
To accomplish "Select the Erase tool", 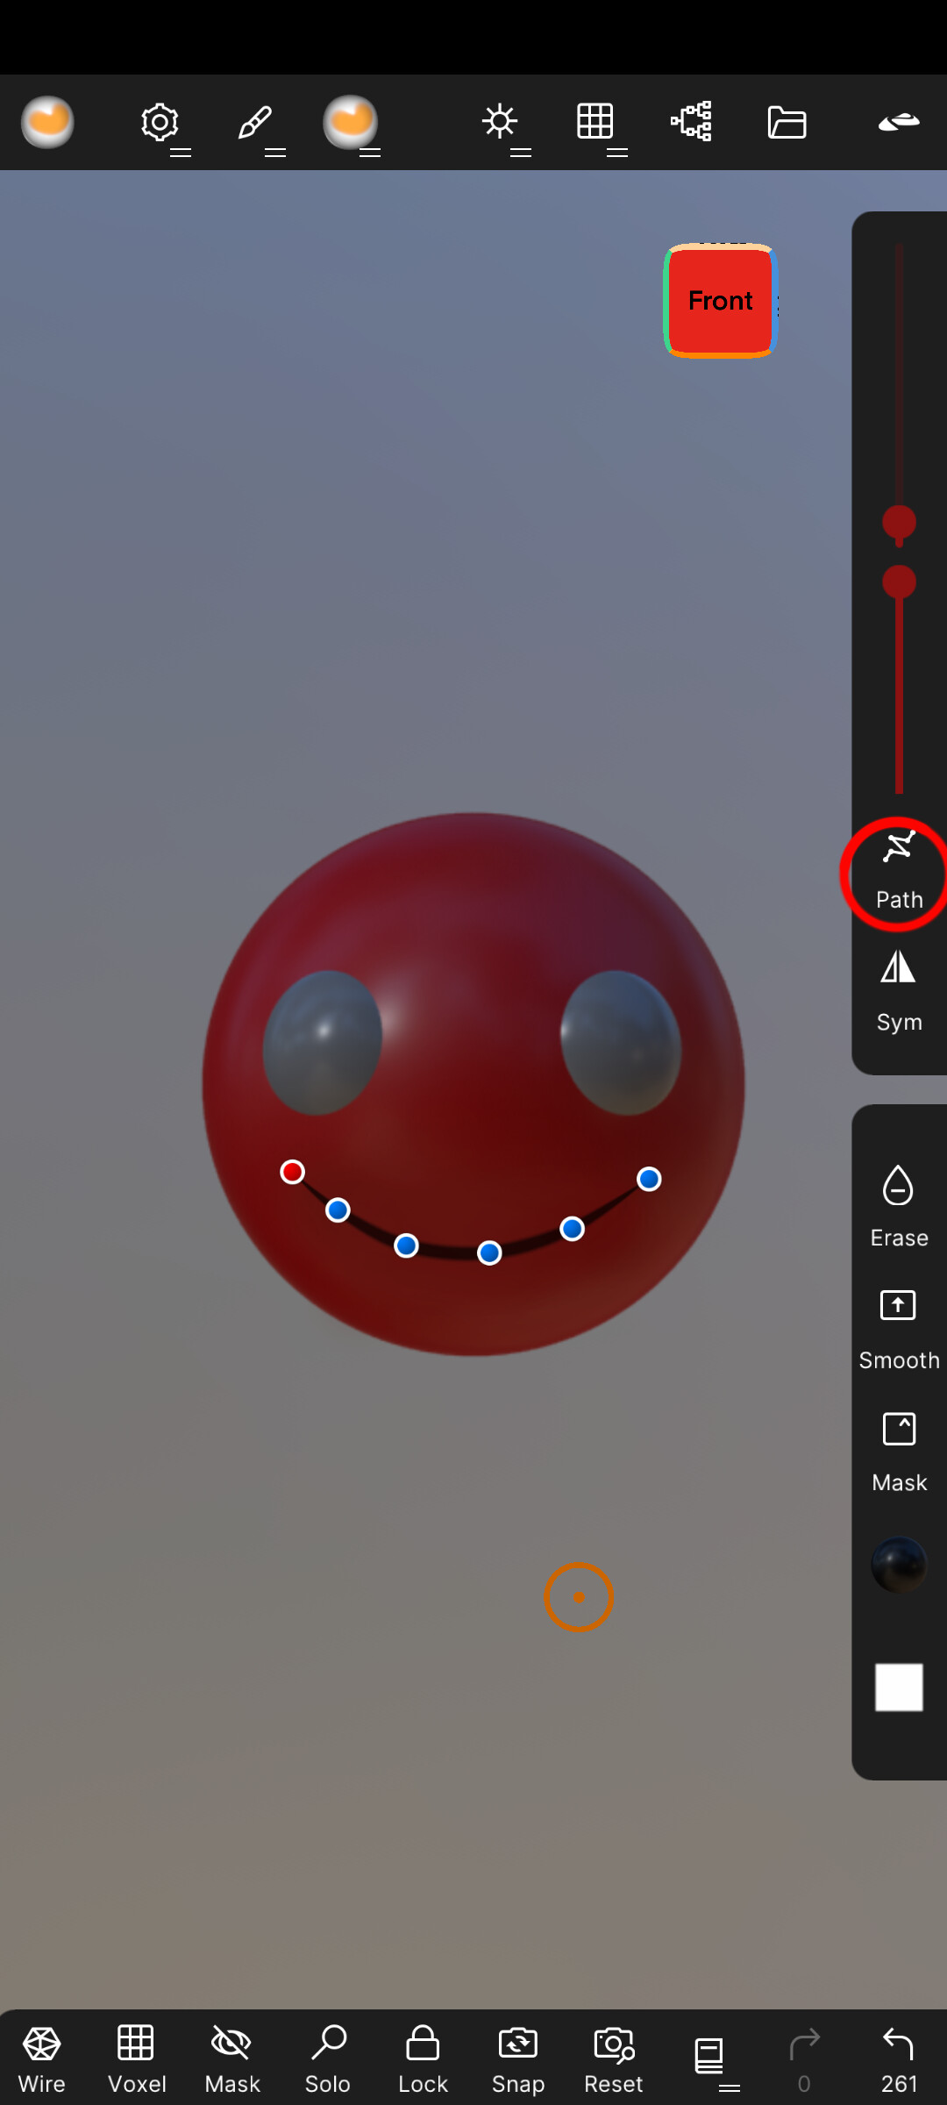I will coord(900,1207).
